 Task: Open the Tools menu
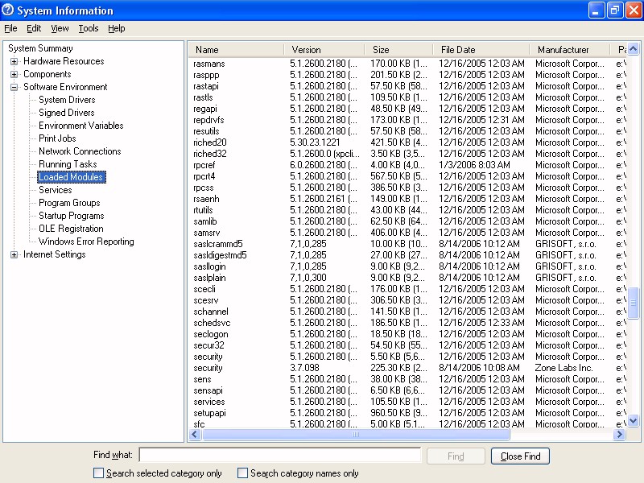89,28
